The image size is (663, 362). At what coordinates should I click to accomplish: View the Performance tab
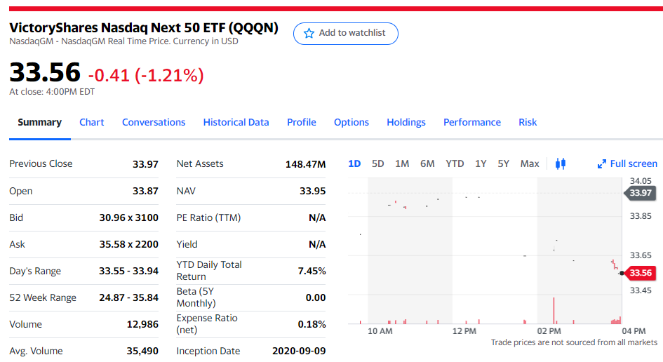point(472,122)
